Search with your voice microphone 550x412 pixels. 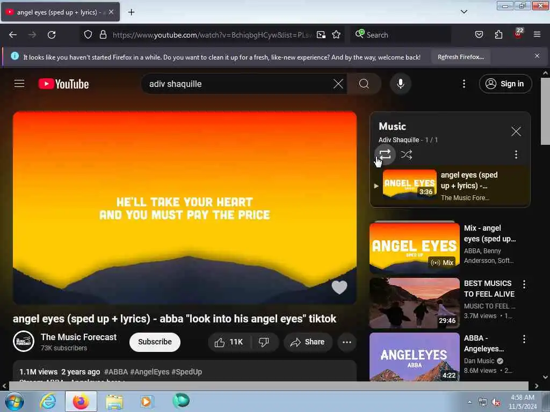[x=400, y=84]
